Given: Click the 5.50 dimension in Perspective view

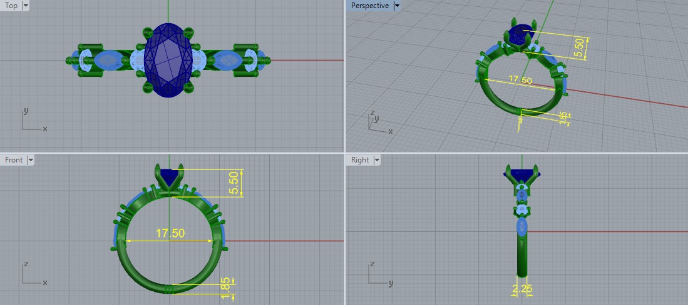Looking at the screenshot, I should point(579,48).
